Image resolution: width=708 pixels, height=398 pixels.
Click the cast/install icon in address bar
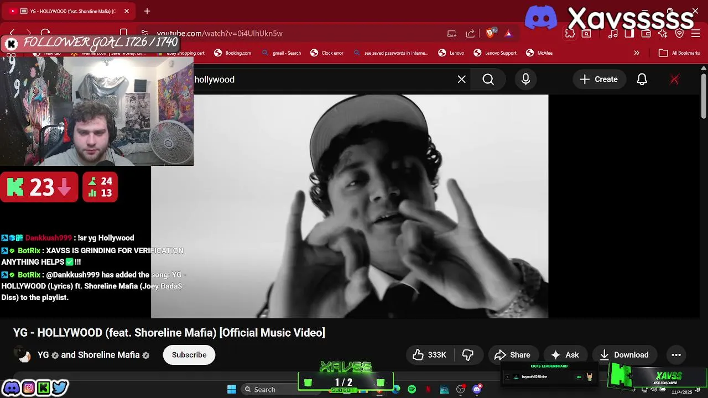(452, 33)
